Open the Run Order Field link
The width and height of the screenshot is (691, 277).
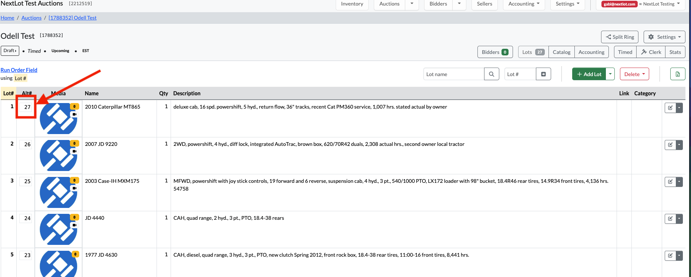19,70
